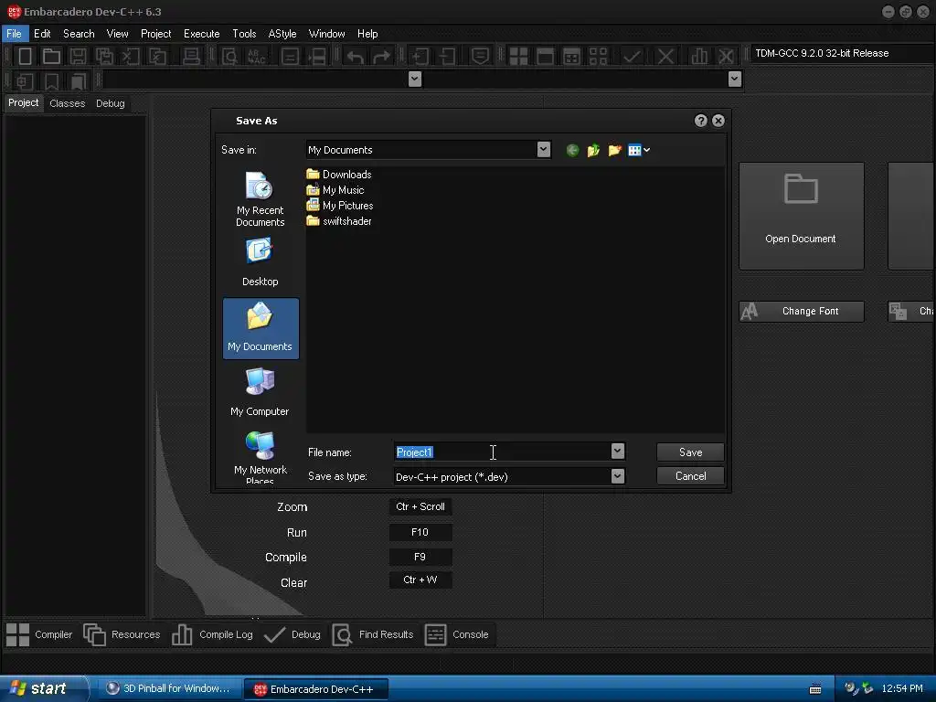The width and height of the screenshot is (936, 702).
Task: Click the Change Font icon button
Action: [x=802, y=312]
